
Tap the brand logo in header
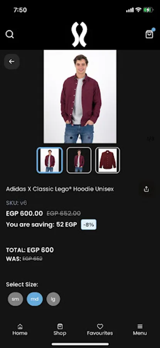click(x=79, y=34)
